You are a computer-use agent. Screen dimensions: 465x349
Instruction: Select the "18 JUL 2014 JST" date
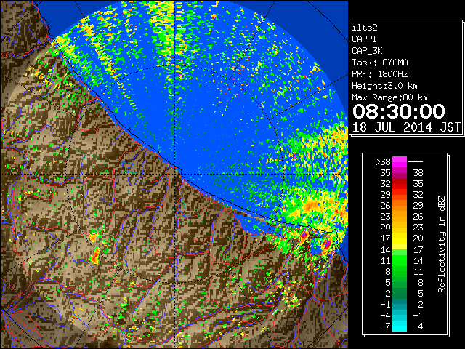[406, 127]
